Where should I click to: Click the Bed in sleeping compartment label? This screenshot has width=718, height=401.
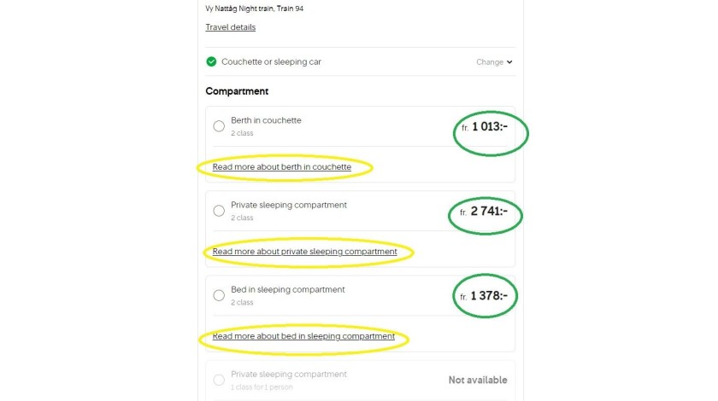[287, 289]
